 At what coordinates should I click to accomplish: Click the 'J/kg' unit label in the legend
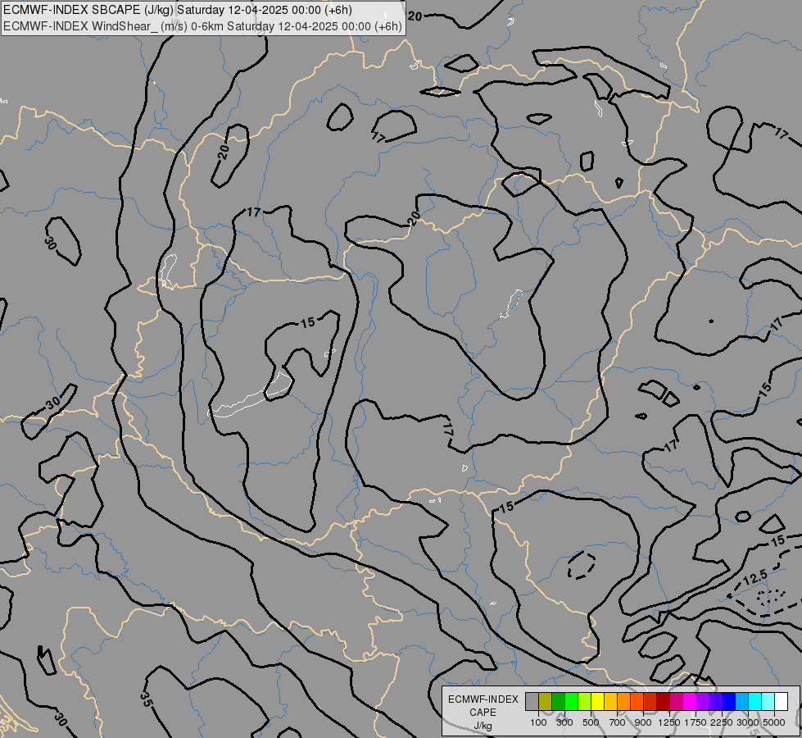tap(483, 726)
